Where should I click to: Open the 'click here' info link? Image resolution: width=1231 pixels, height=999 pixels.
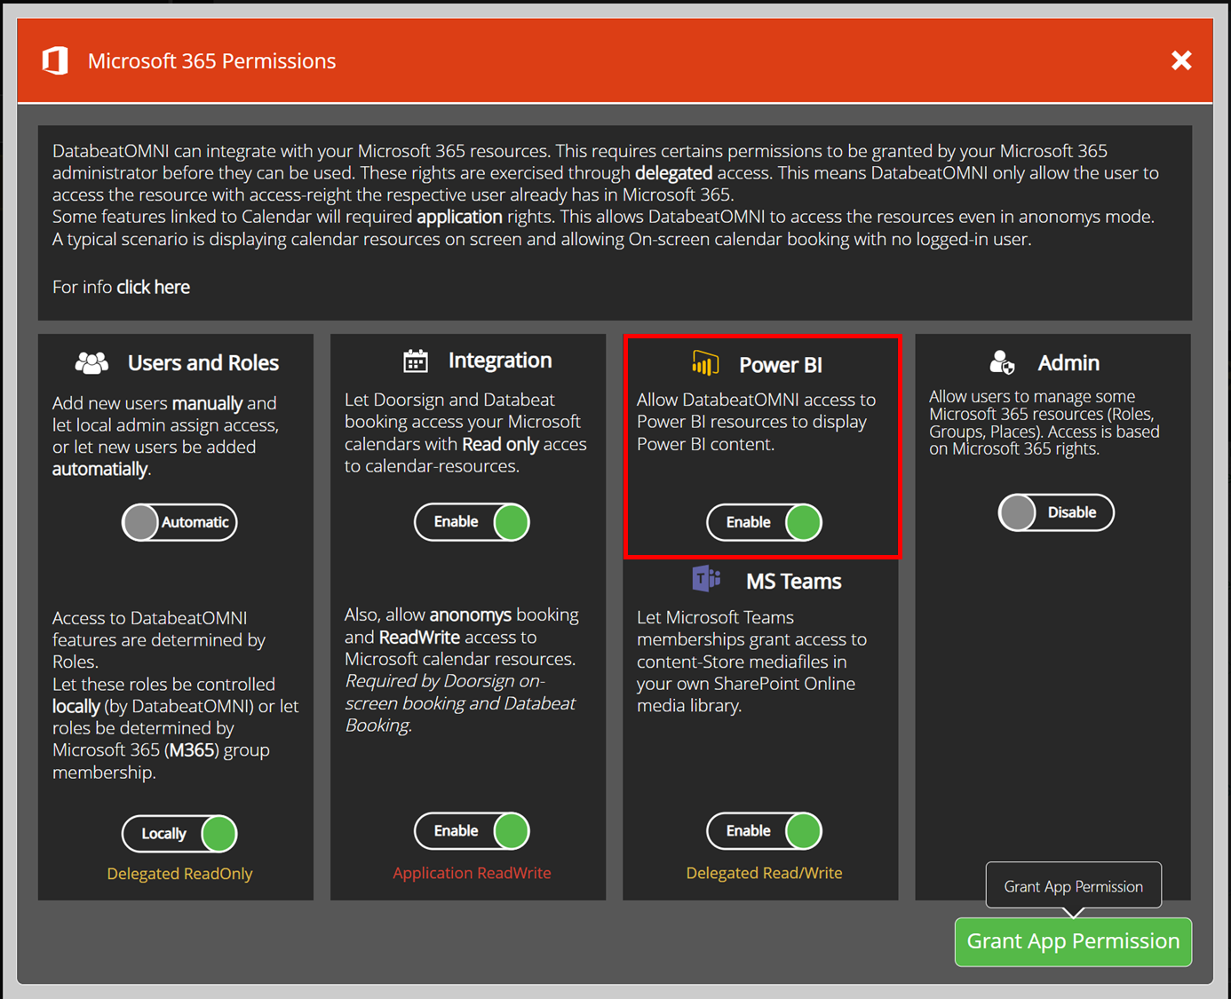pyautogui.click(x=153, y=287)
